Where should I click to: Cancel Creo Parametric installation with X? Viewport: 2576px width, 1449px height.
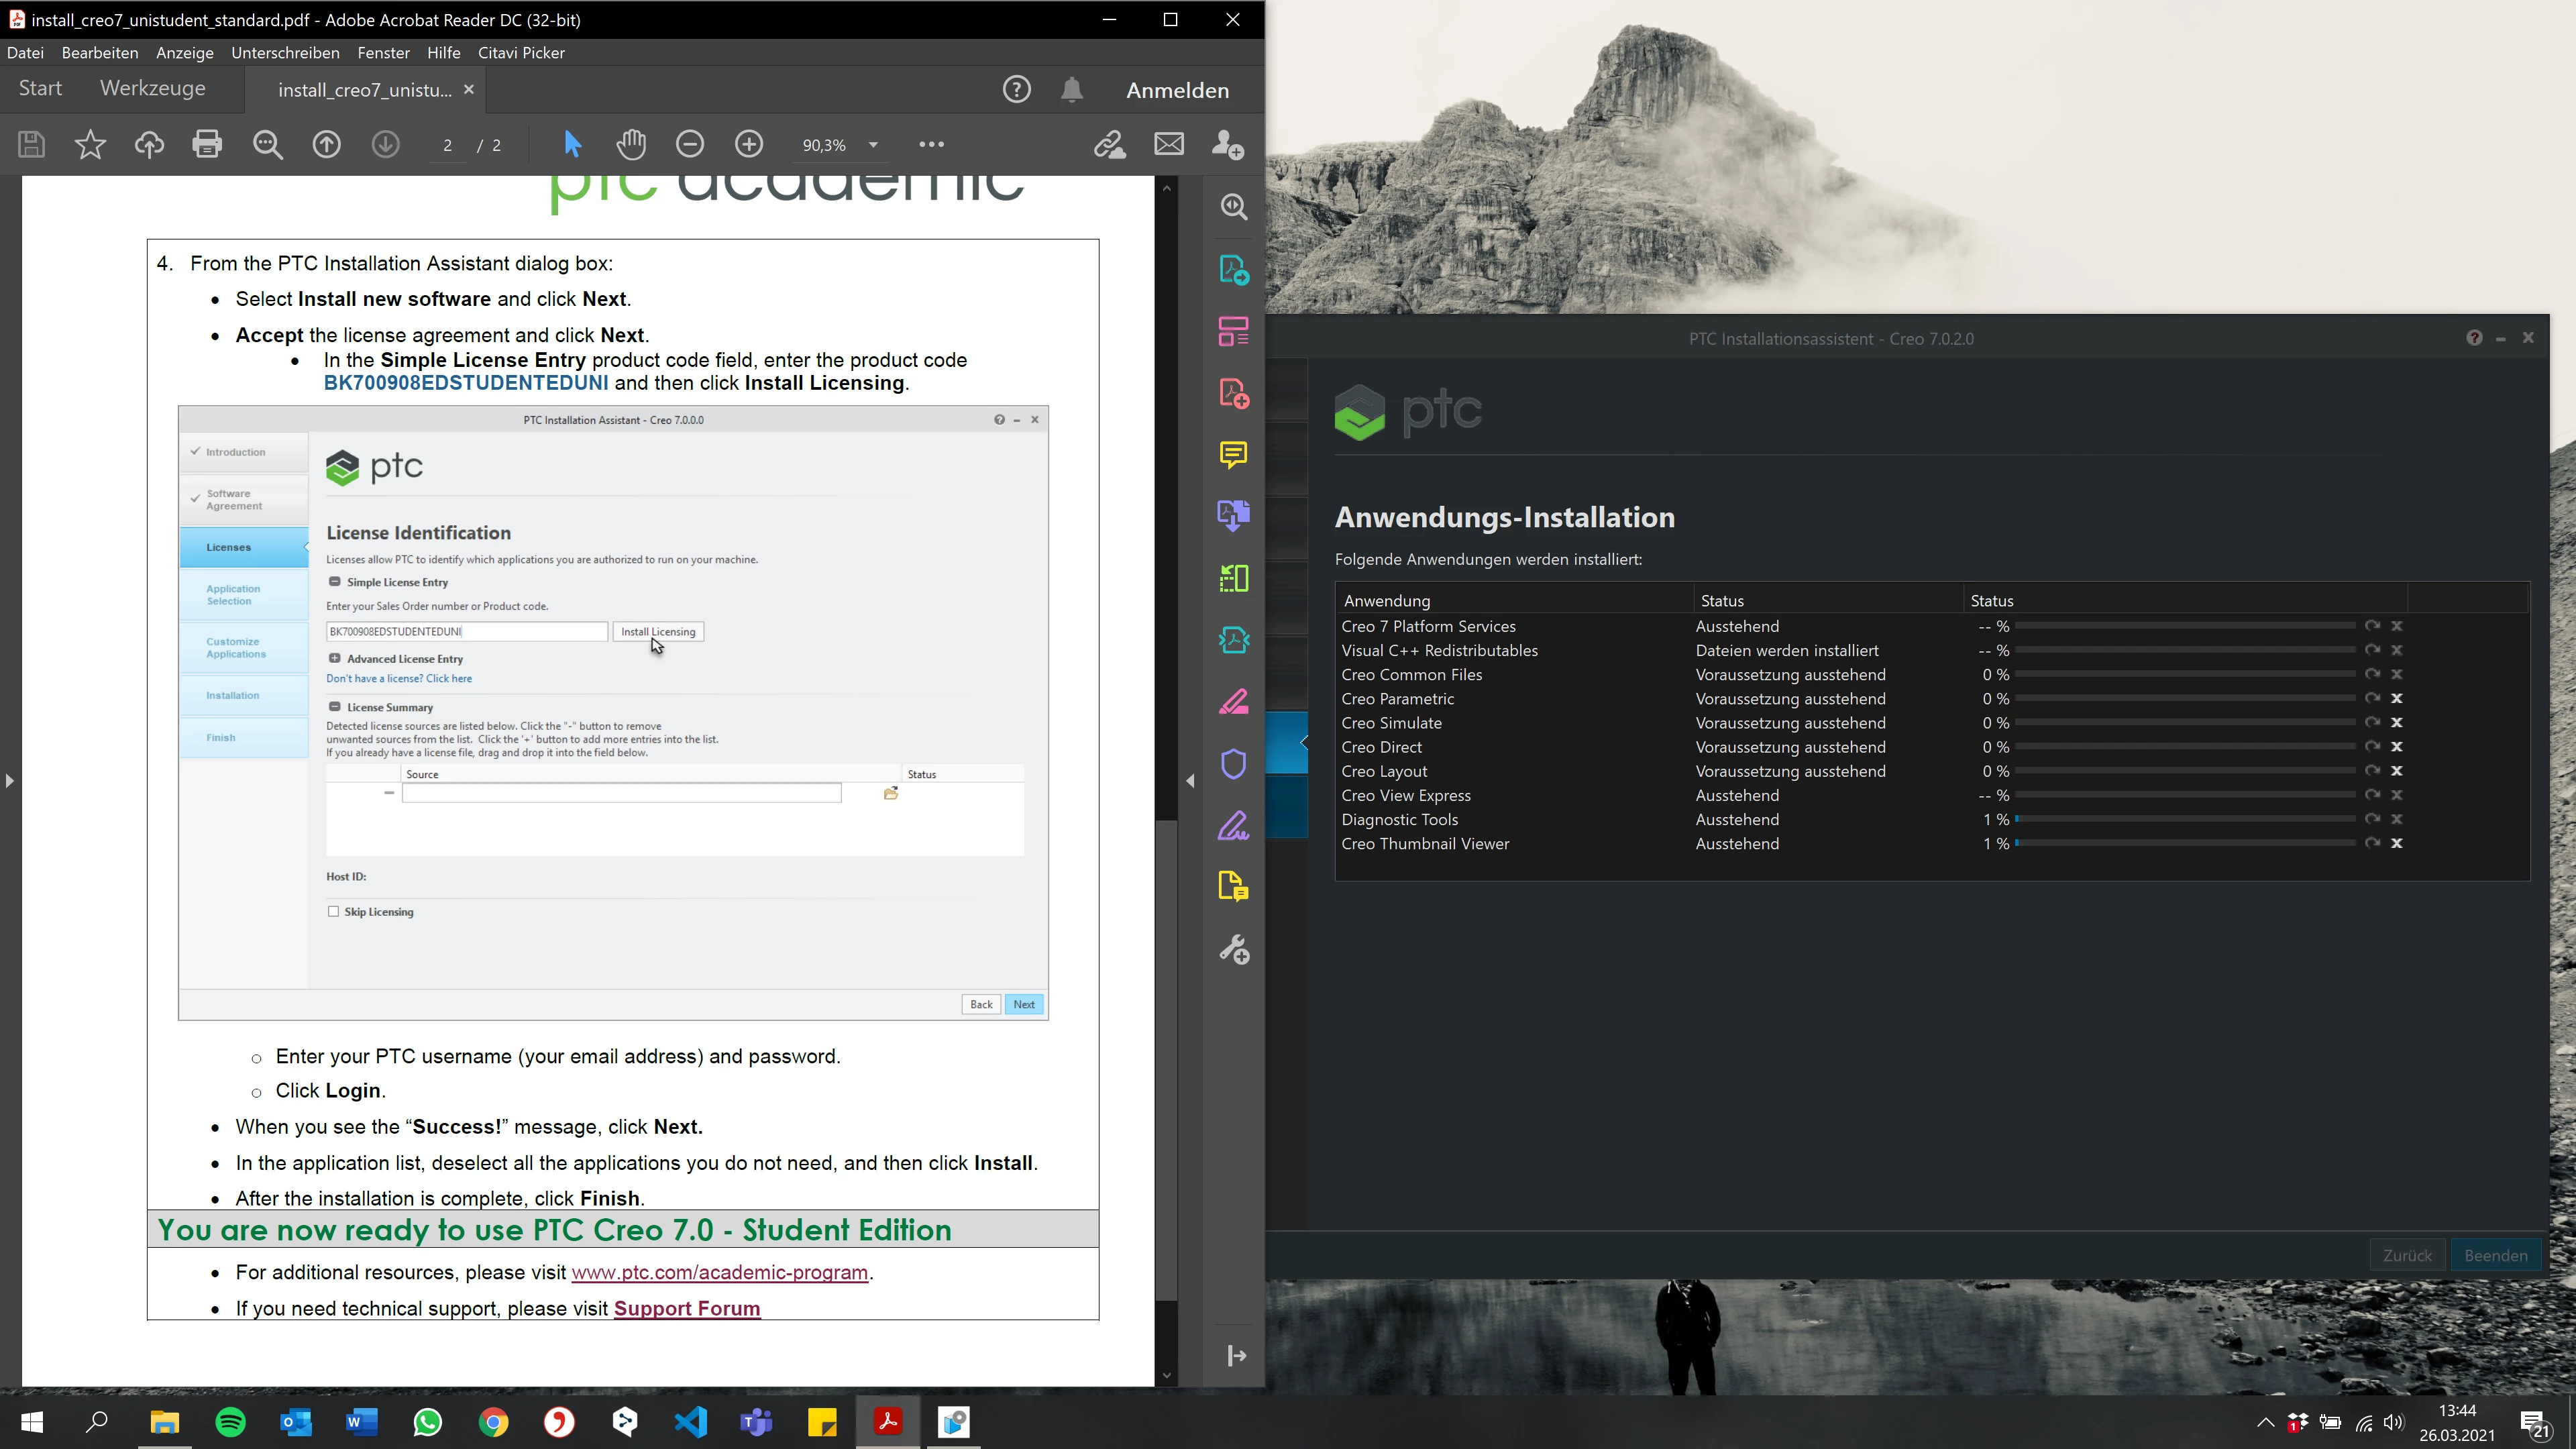[2396, 698]
